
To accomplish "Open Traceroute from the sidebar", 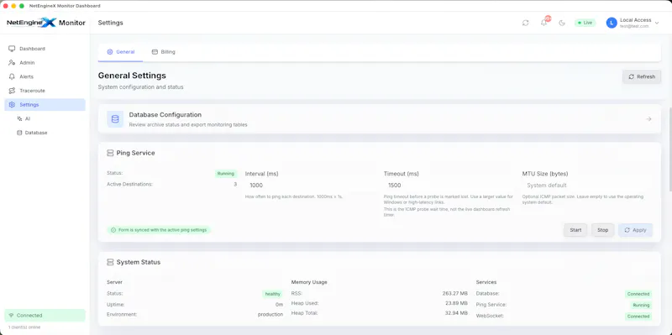I will click(x=45, y=91).
